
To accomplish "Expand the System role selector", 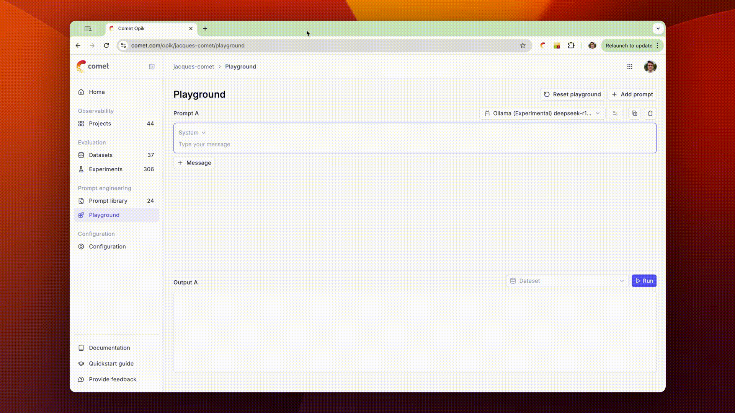I will 192,133.
